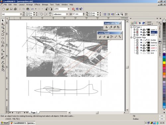Image resolution: width=166 pixels, height=125 pixels.
Task: Click the Import icon in the toolbar
Action: [47, 9]
